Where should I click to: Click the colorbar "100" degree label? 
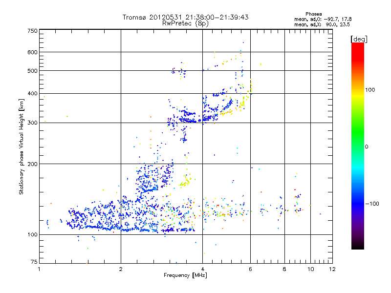point(370,90)
